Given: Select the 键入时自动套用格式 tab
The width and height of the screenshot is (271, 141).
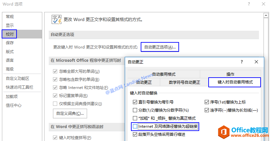Looking at the screenshot, I should click(235, 82).
